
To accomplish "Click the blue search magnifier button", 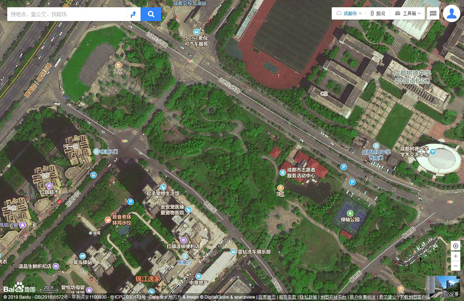I will [151, 14].
